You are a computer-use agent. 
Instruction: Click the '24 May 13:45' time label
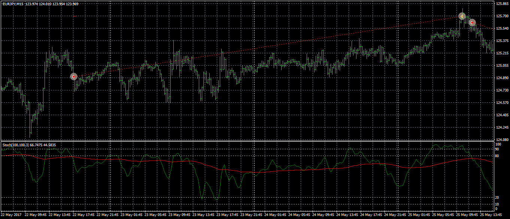pos(347,215)
